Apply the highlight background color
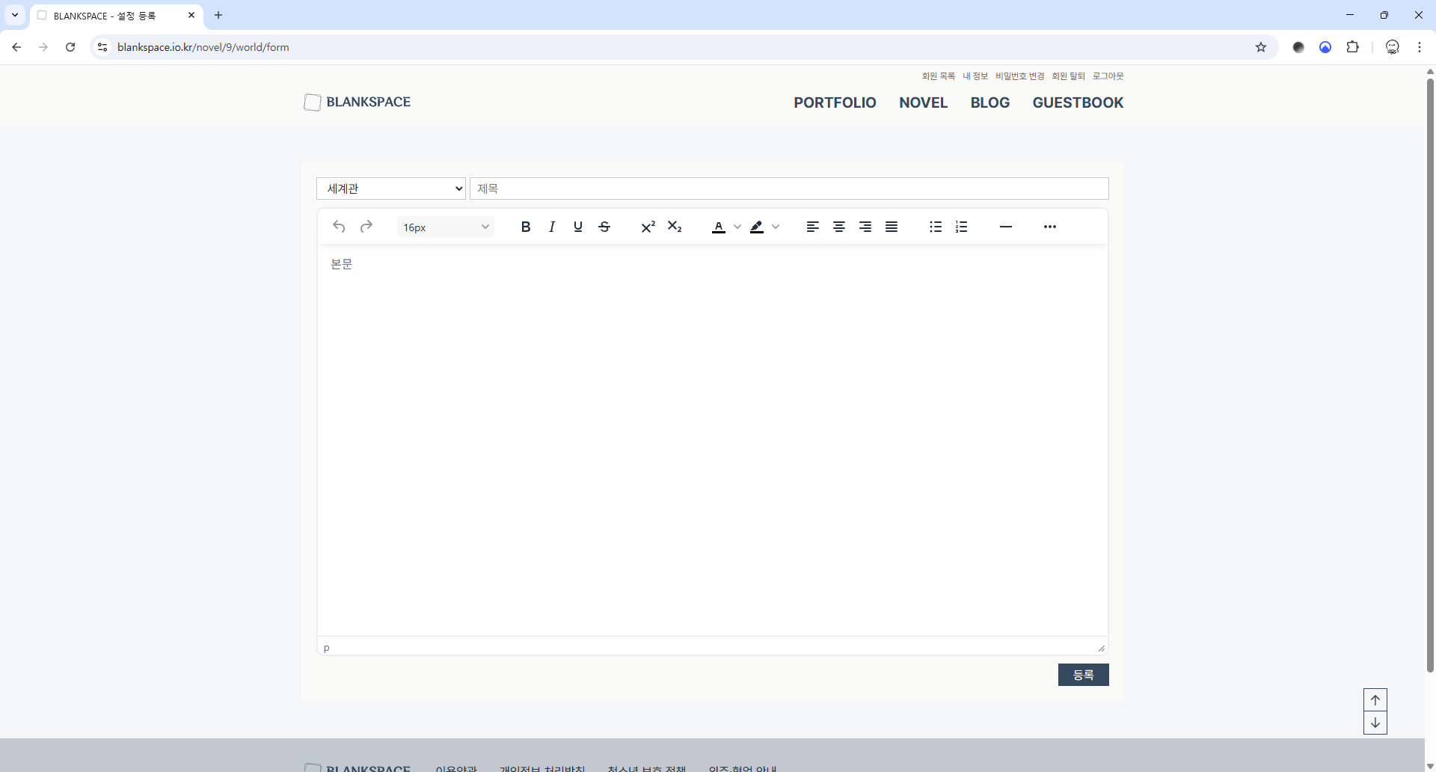The image size is (1436, 772). tap(757, 227)
